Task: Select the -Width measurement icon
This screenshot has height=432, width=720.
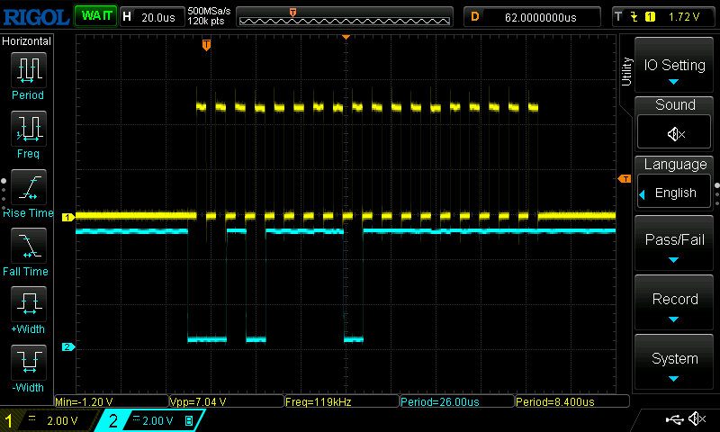Action: 28,364
